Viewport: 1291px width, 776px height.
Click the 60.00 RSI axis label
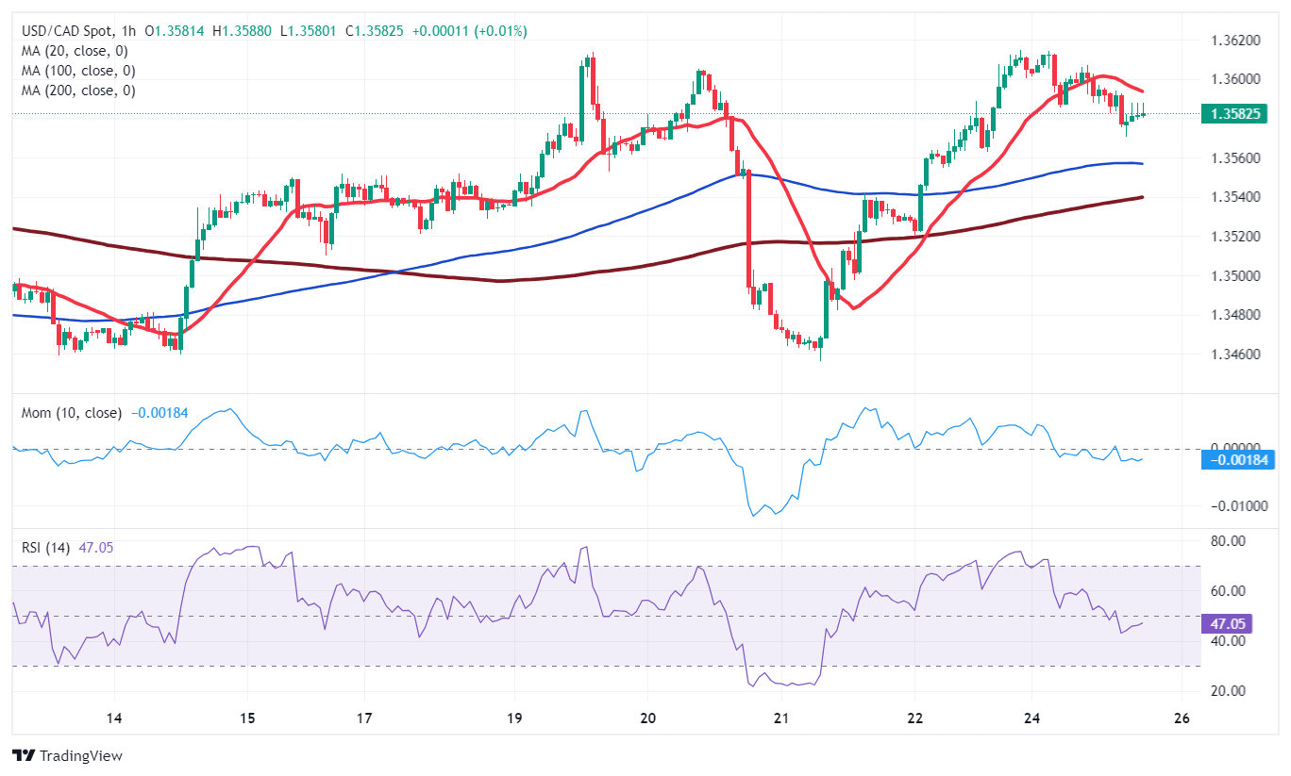click(x=1229, y=591)
